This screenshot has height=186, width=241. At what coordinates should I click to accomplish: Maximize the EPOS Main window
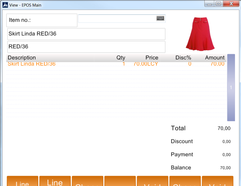218,4
